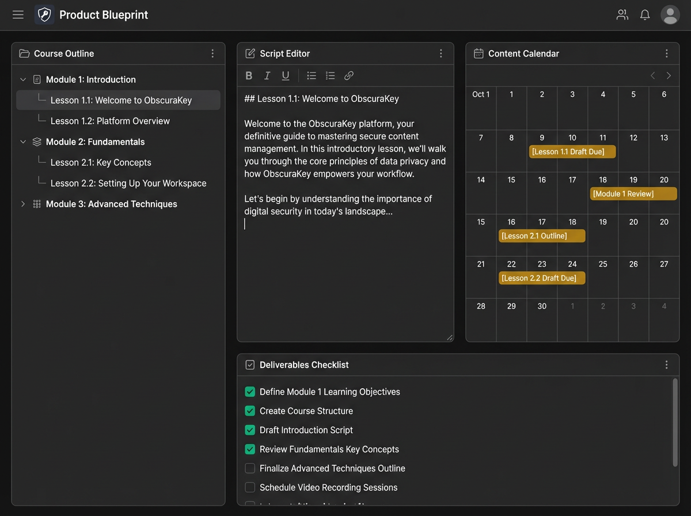Viewport: 691px width, 516px height.
Task: Open the hamburger menu
Action: (18, 14)
